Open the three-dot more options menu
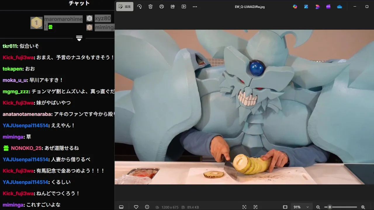Image resolution: width=374 pixels, height=210 pixels. tap(195, 6)
